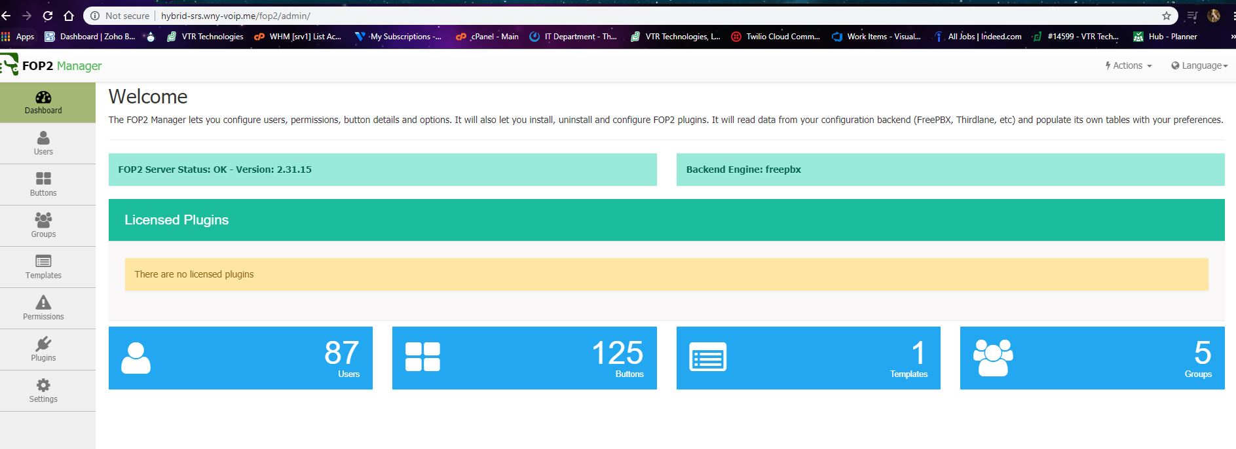Open the VTR Technologies, L... bookmark
Image resolution: width=1236 pixels, height=449 pixels.
(675, 37)
